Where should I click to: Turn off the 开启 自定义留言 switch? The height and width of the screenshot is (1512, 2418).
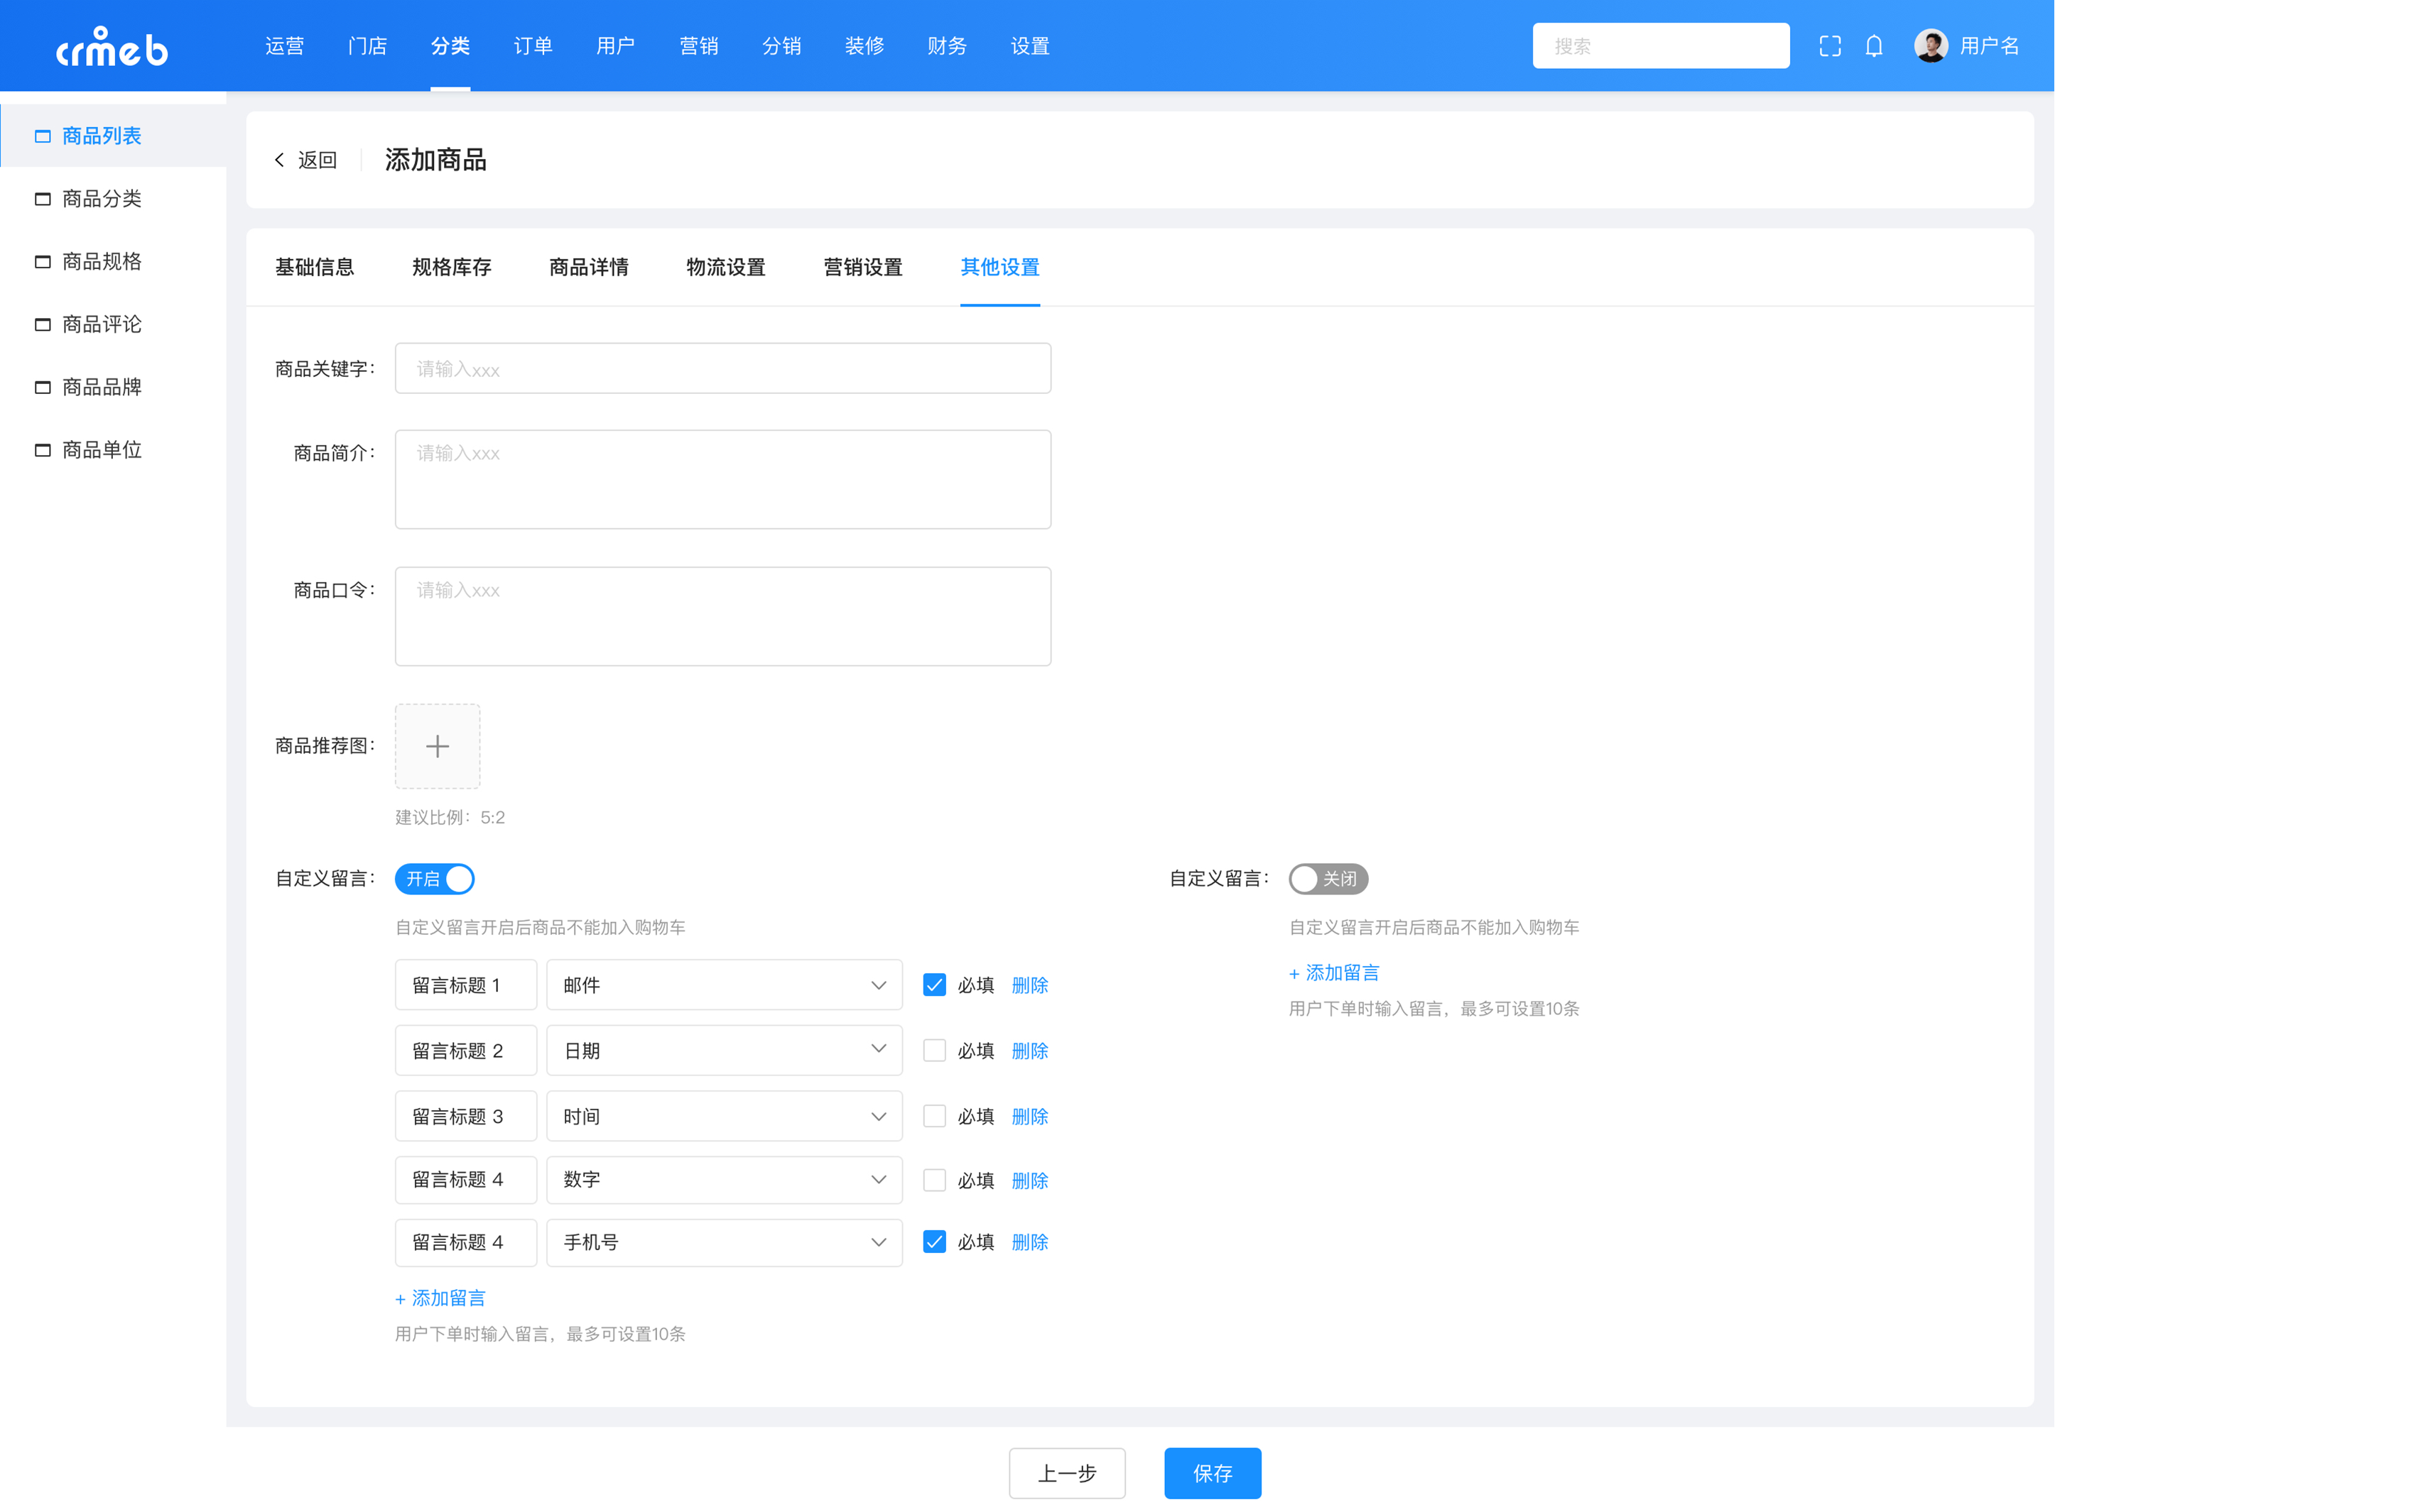pos(434,879)
